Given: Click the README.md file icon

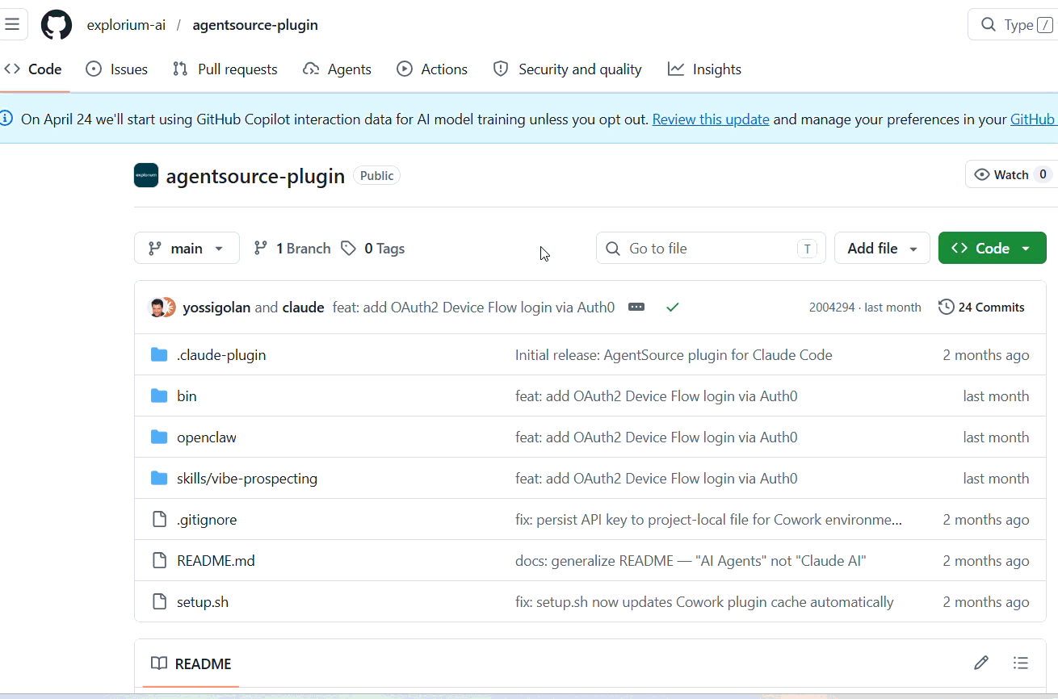Looking at the screenshot, I should (x=159, y=560).
